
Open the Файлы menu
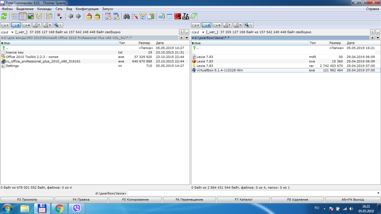(7, 9)
